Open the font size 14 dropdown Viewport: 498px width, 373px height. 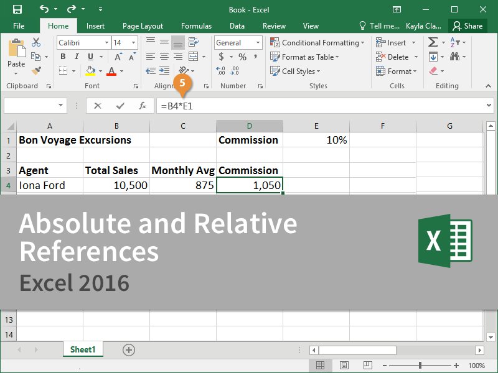coord(134,42)
